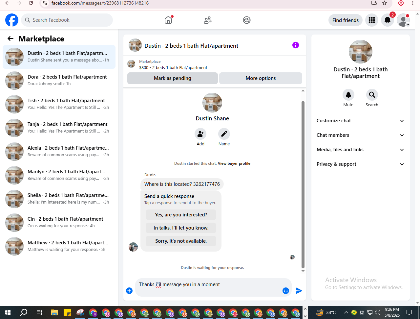Go to the Home feed icon
The height and width of the screenshot is (319, 420).
168,20
